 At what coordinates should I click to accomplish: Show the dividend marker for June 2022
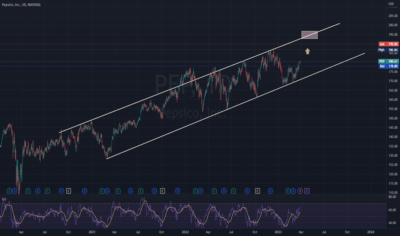pos(224,191)
